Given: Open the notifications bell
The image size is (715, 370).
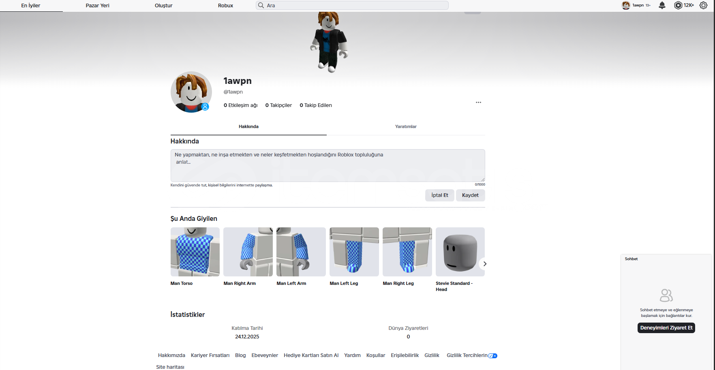Looking at the screenshot, I should (x=662, y=5).
